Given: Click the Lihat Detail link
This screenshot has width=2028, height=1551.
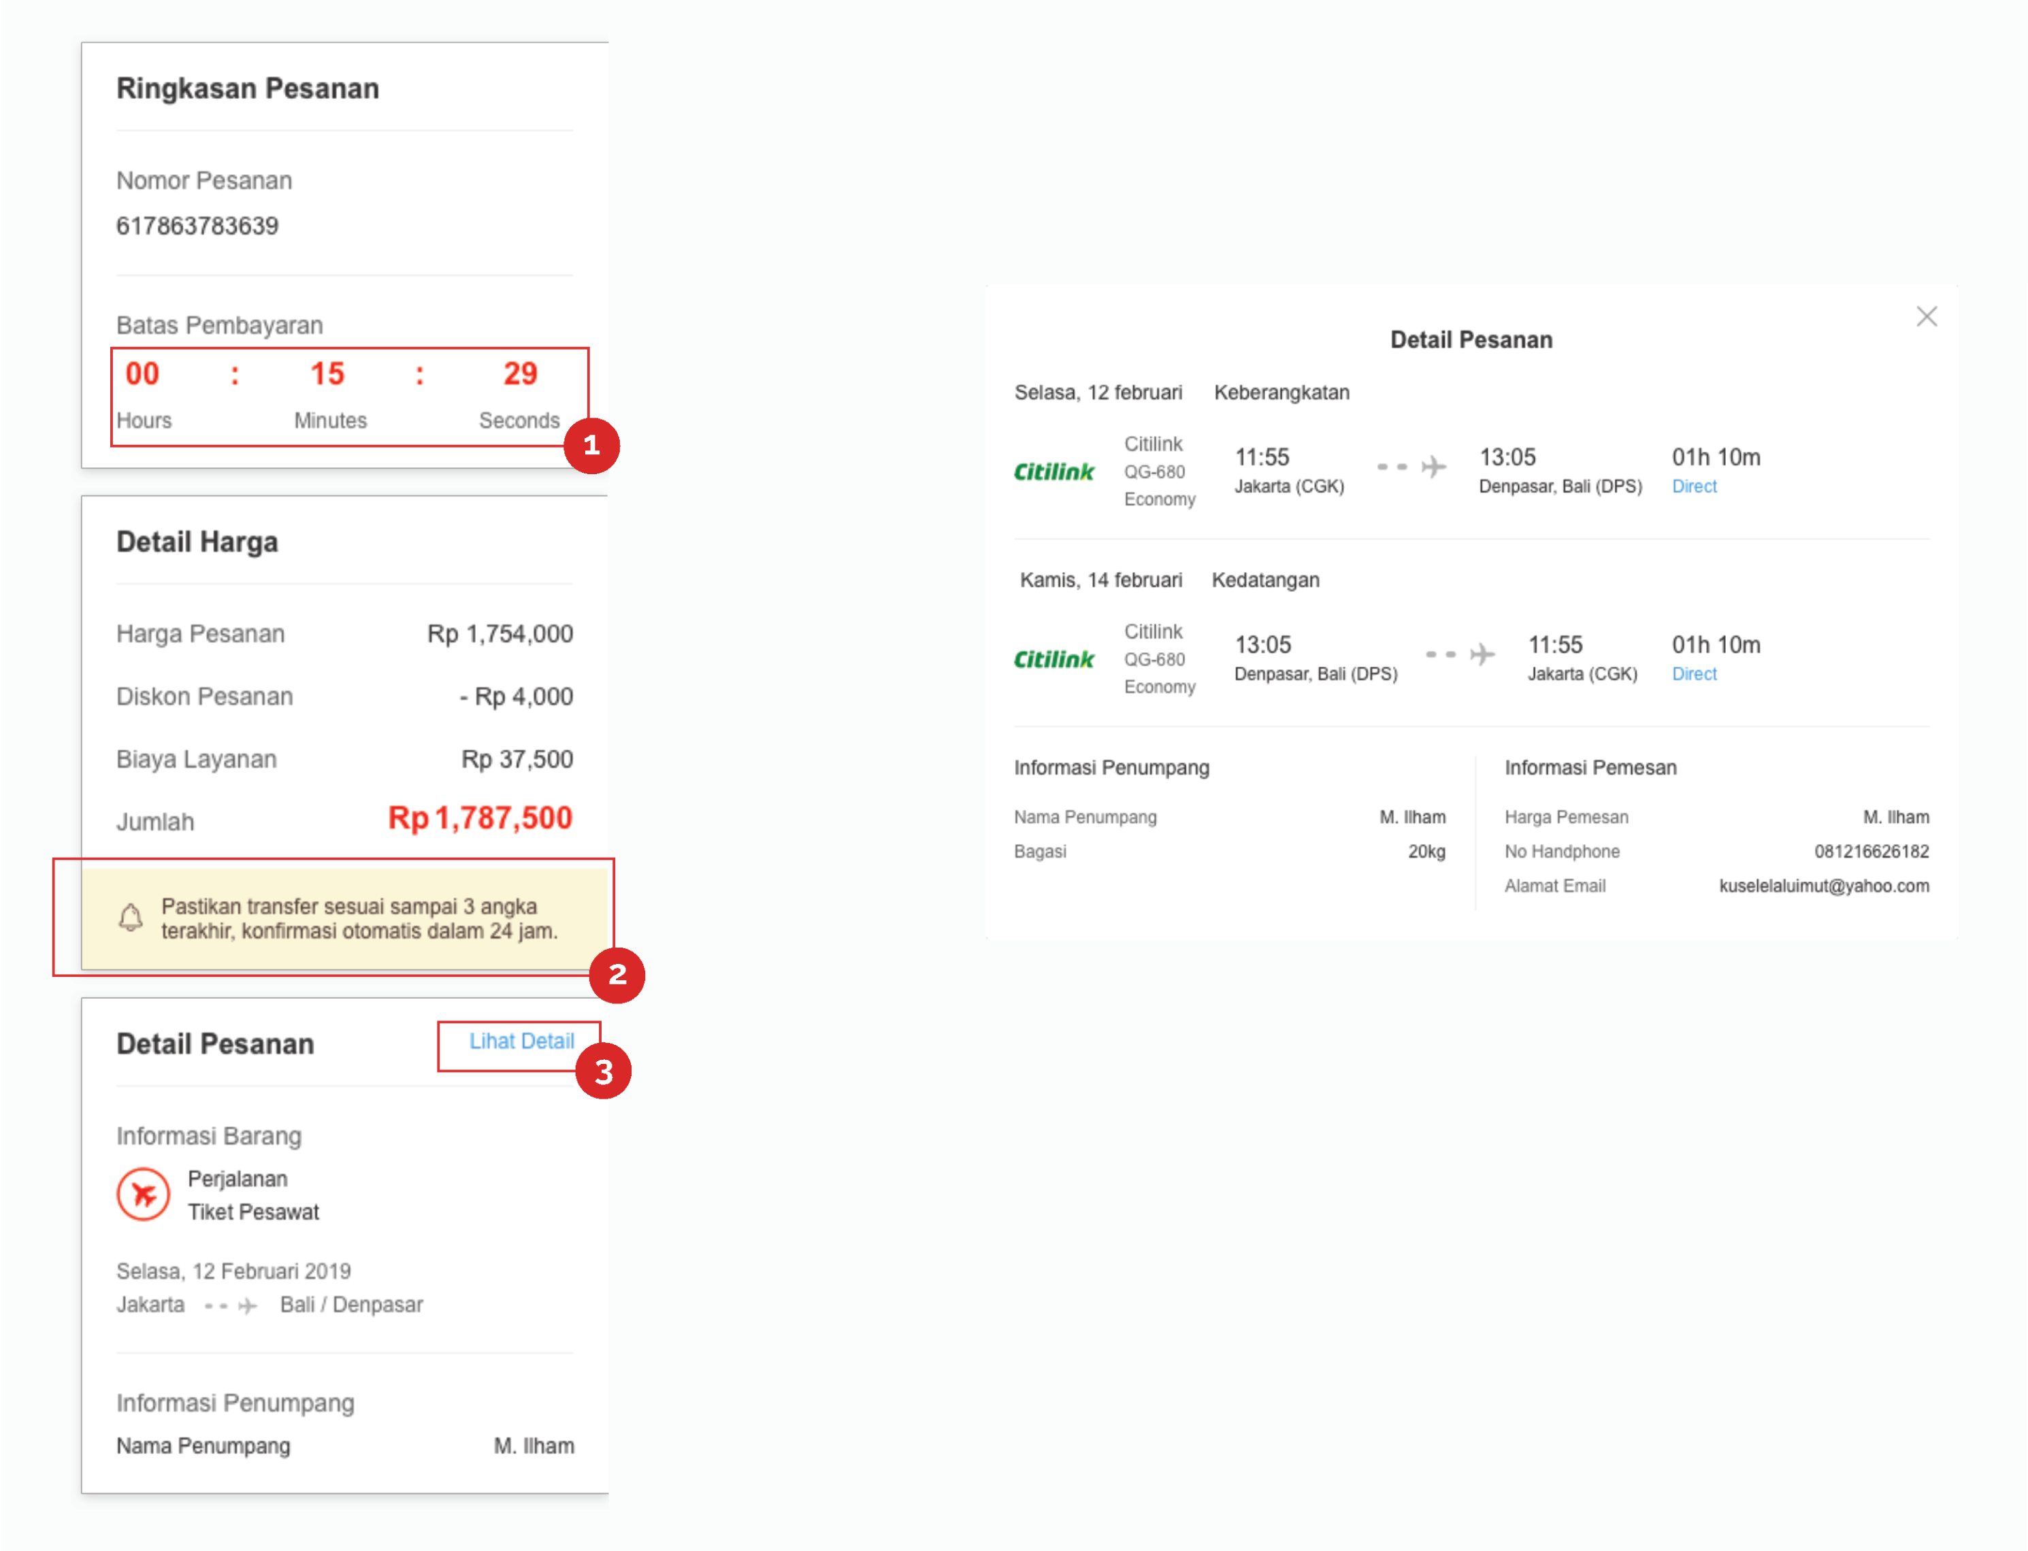Looking at the screenshot, I should pyautogui.click(x=521, y=1041).
